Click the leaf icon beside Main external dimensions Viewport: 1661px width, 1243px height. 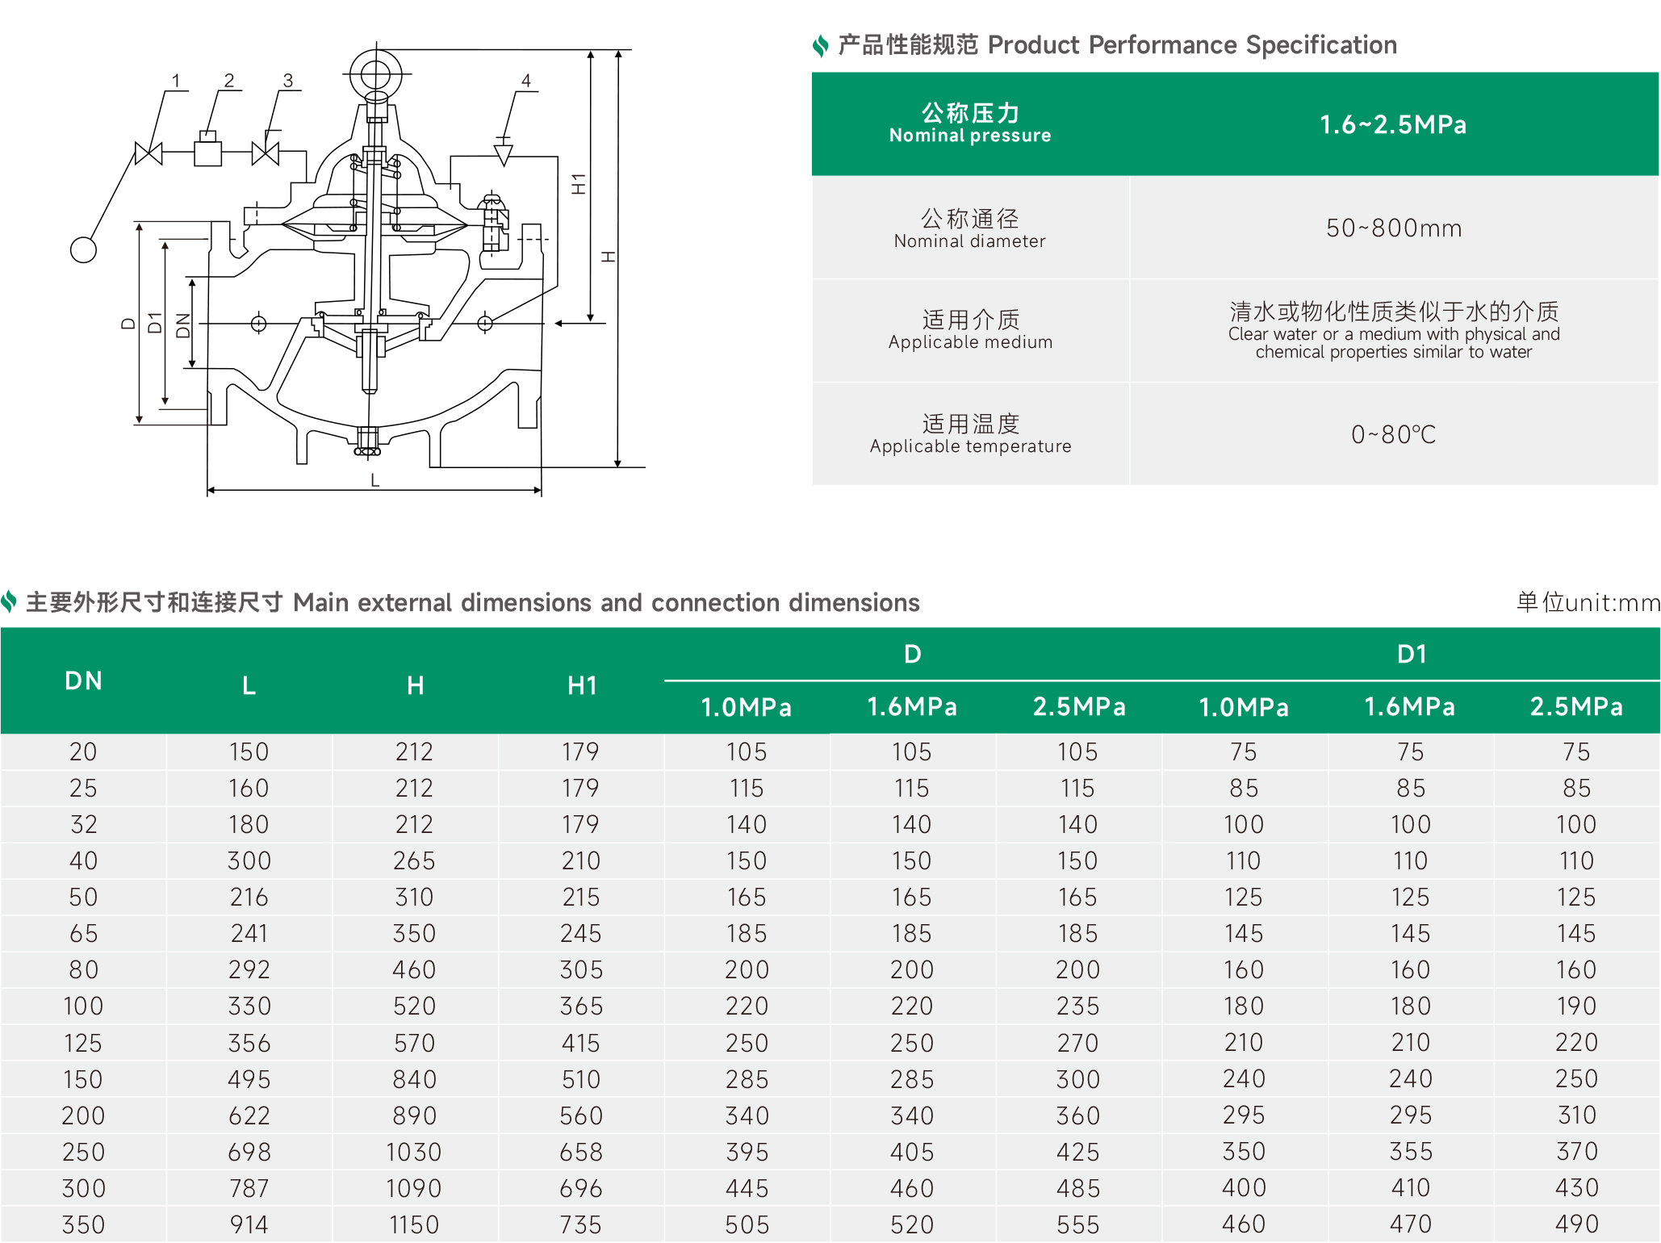coord(9,601)
